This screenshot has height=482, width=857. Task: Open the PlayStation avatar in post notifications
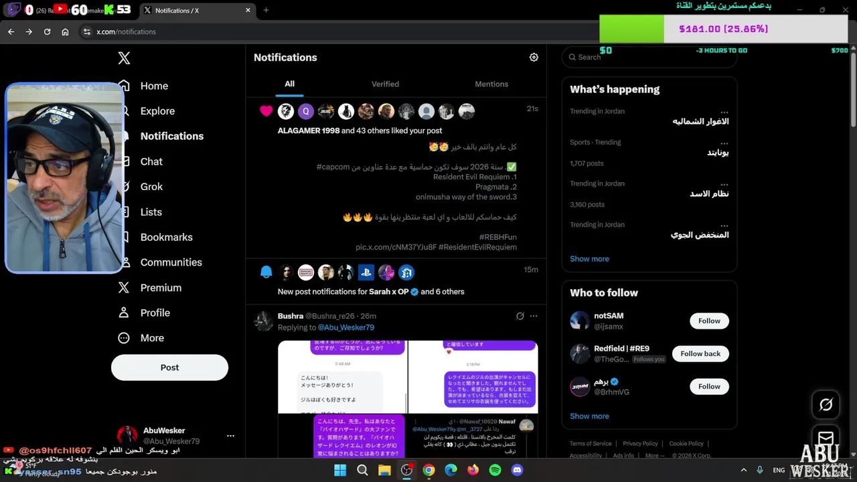click(366, 272)
